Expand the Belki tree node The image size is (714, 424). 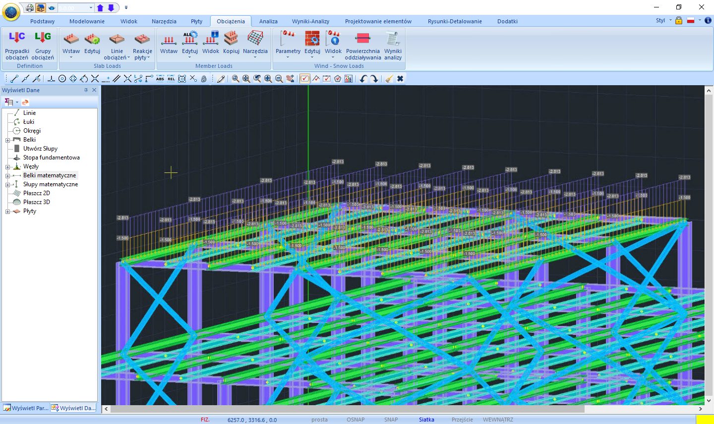tap(7, 140)
